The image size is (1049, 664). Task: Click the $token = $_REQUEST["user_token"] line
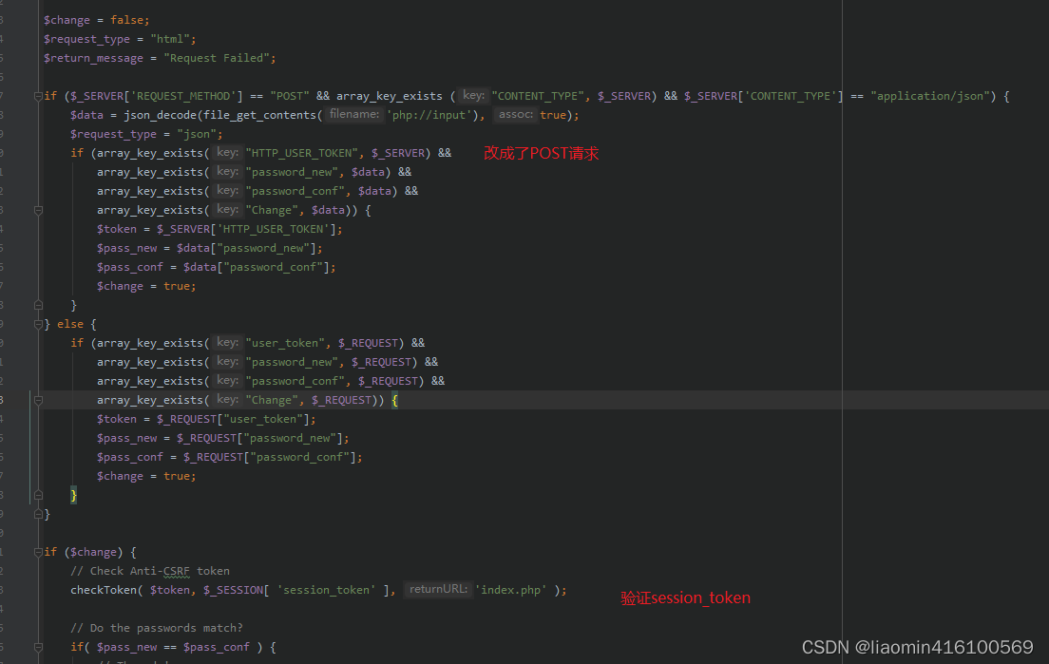pos(206,419)
